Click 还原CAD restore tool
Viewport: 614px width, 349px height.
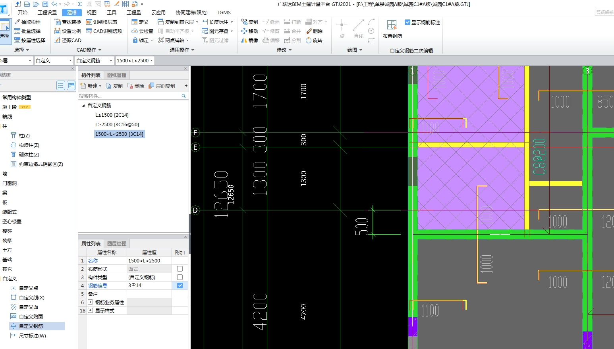tap(68, 40)
